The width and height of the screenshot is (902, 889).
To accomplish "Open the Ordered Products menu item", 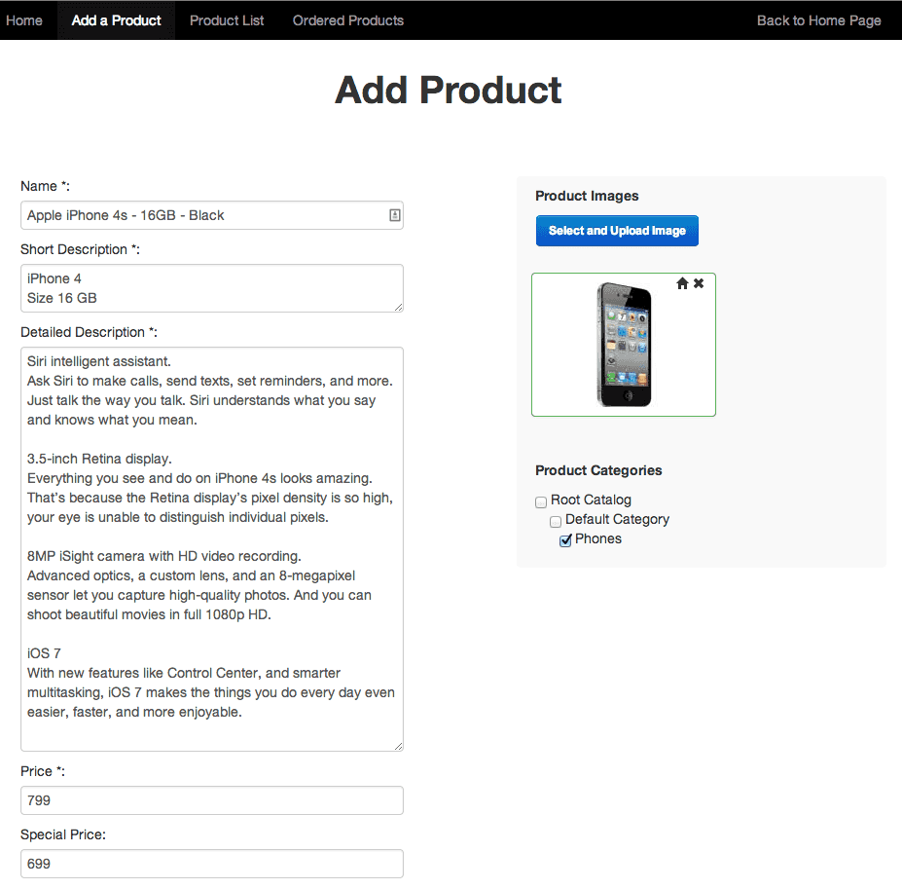I will (x=347, y=20).
